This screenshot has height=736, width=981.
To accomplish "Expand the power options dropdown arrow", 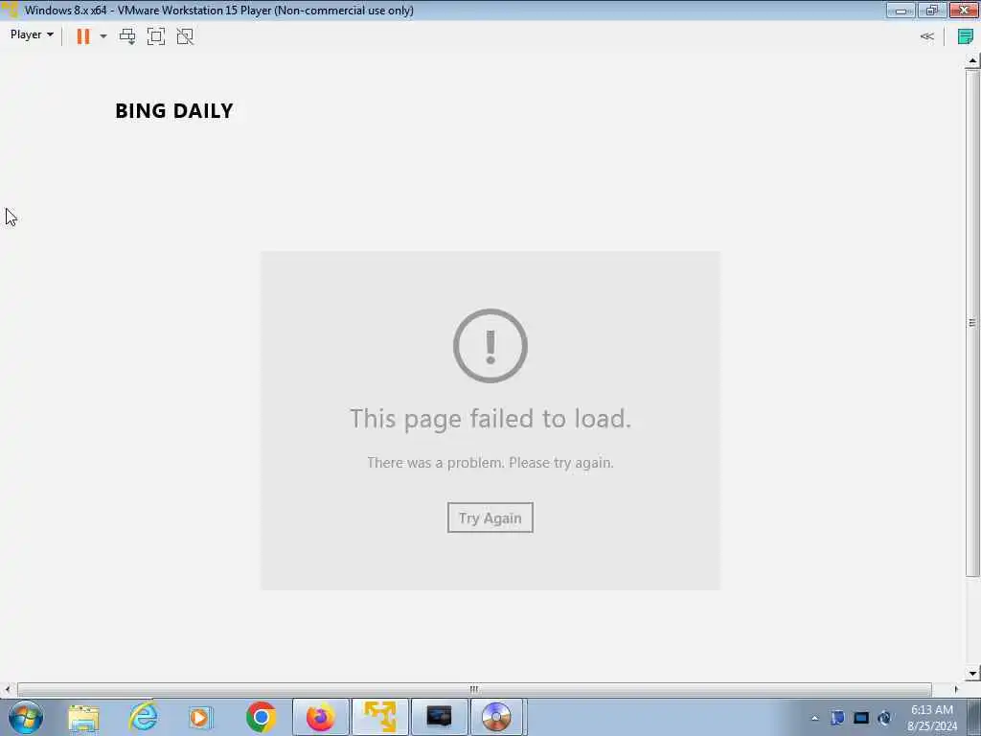I will pyautogui.click(x=103, y=36).
